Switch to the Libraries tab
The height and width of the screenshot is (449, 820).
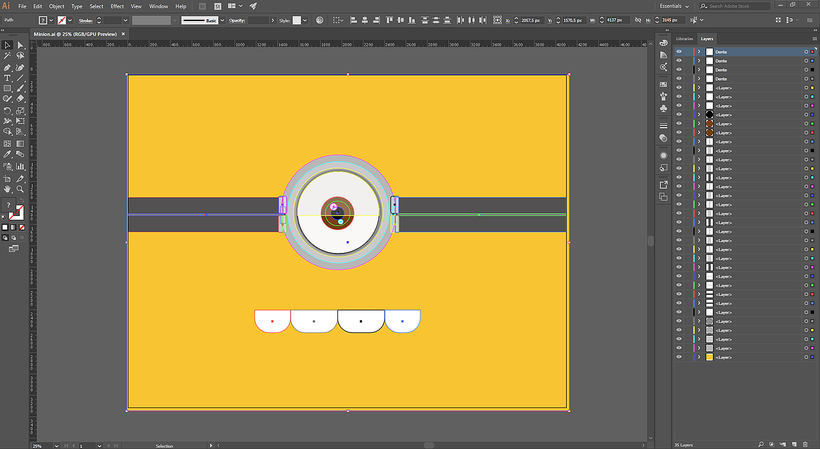tap(684, 39)
